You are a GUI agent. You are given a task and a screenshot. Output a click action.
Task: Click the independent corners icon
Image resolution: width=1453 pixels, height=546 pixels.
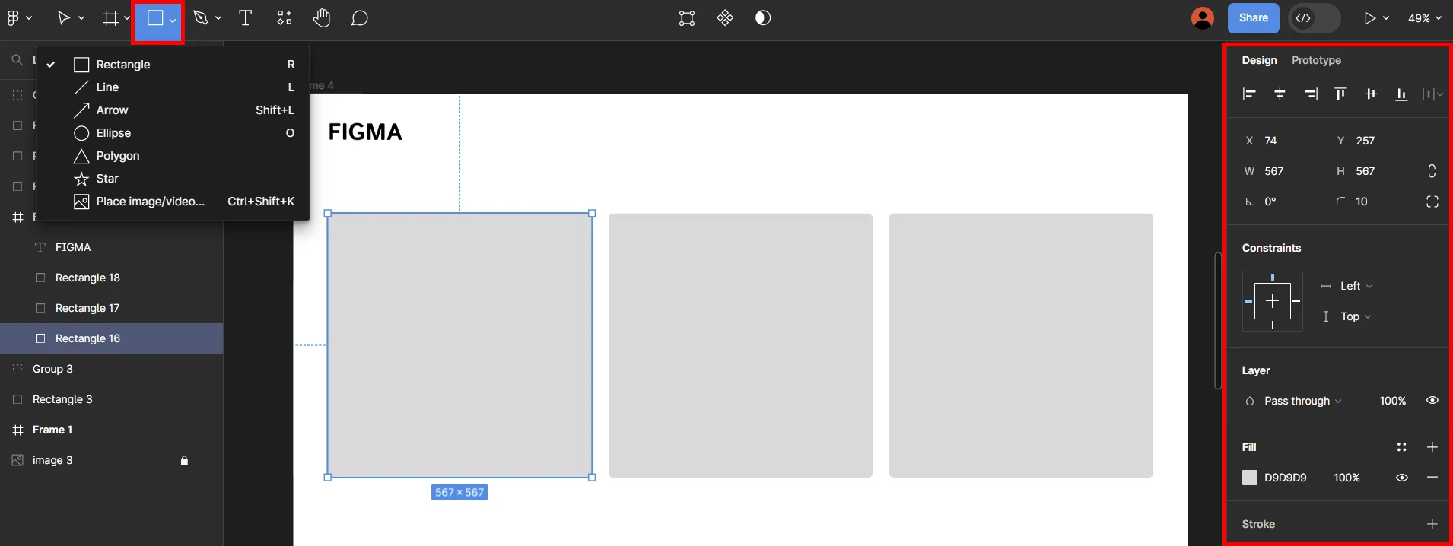pos(1432,202)
